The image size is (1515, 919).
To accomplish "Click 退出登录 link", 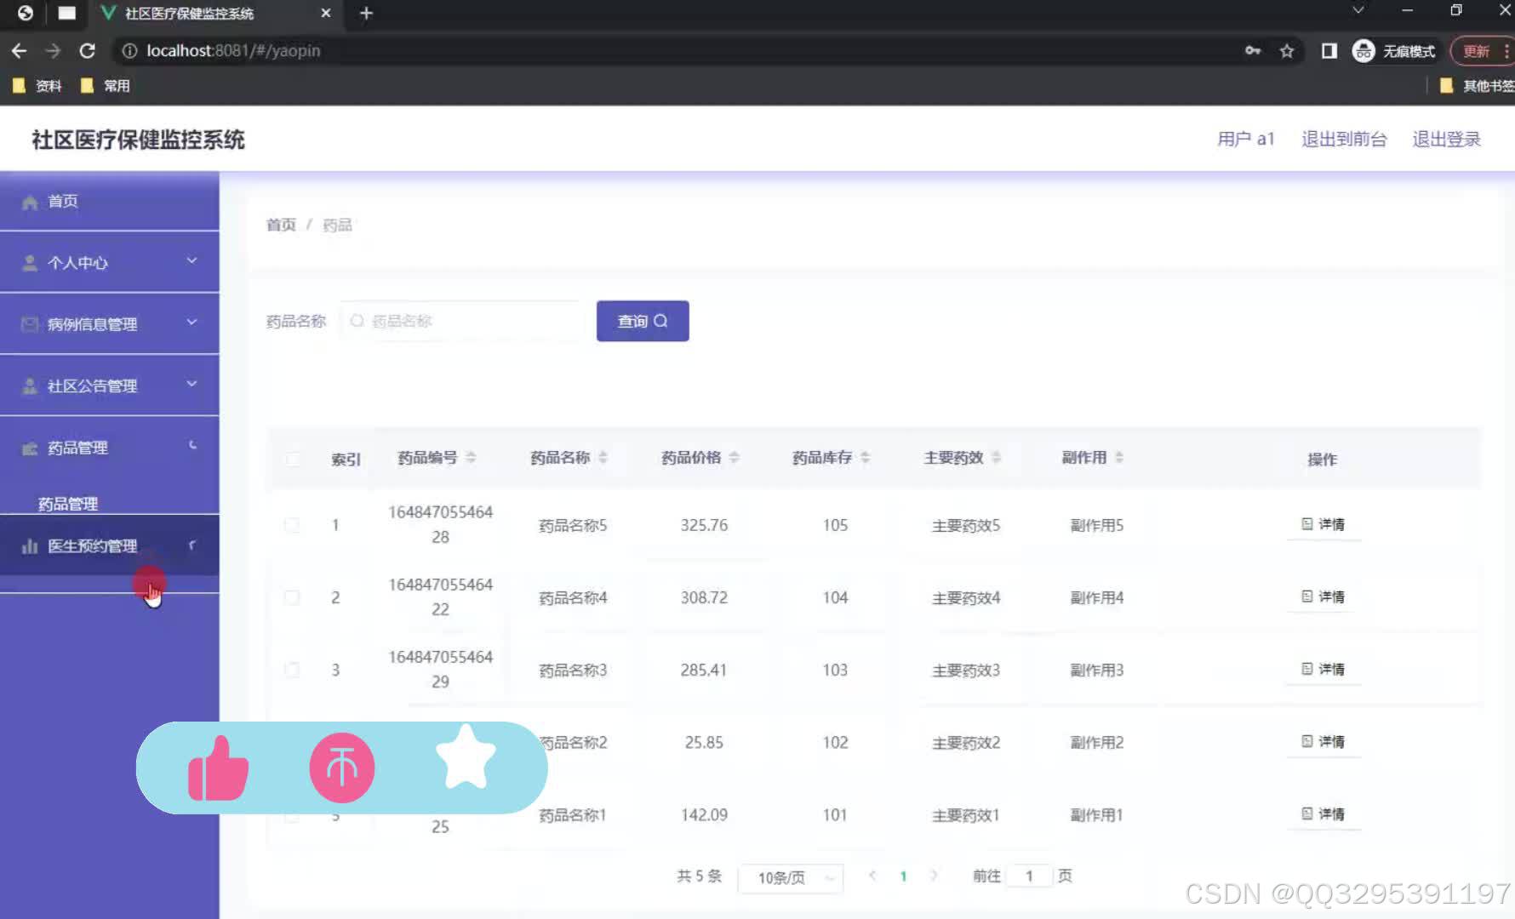I will (1447, 139).
